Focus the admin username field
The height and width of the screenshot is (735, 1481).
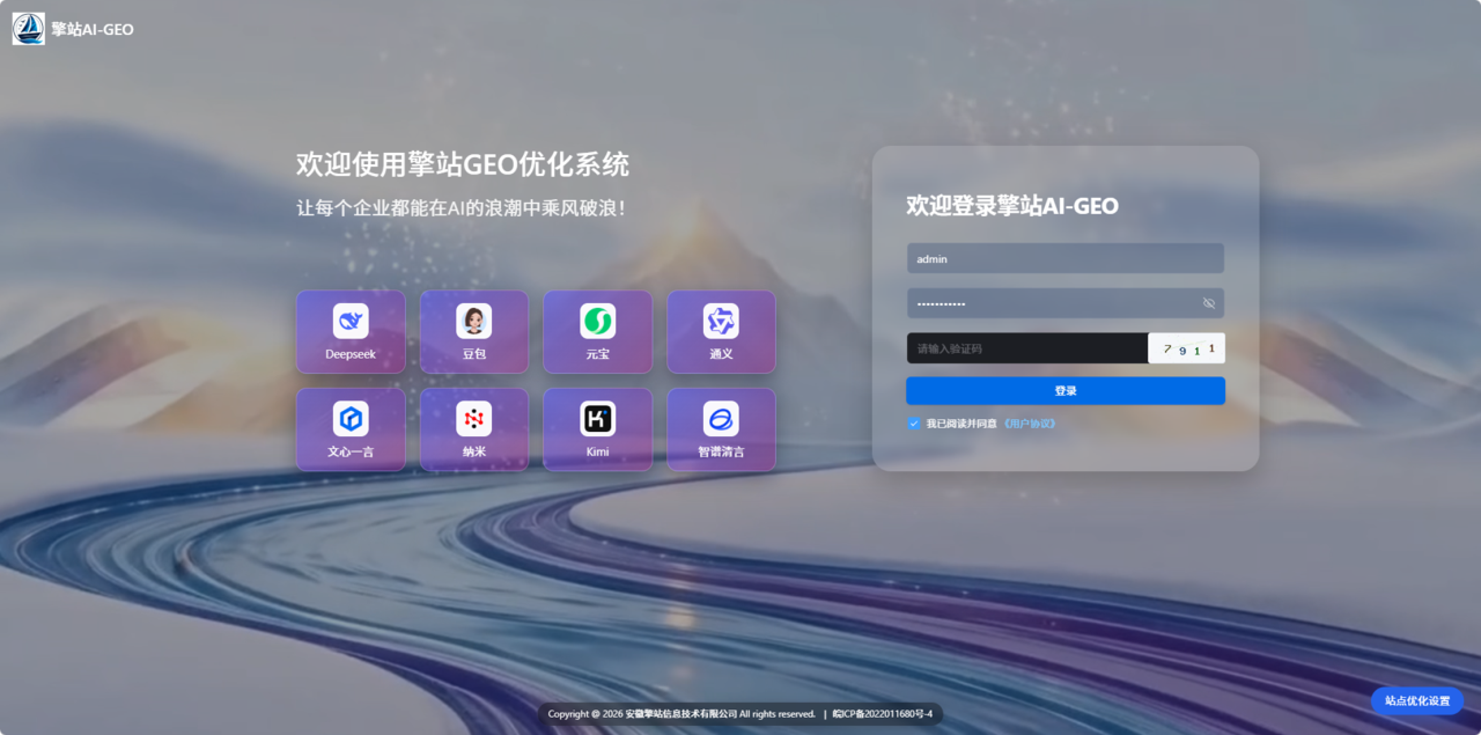point(1065,258)
